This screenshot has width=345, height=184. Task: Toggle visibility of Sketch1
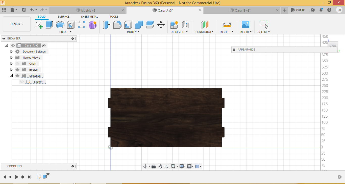[22, 82]
